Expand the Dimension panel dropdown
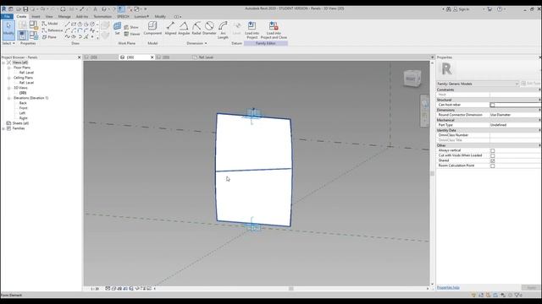The height and width of the screenshot is (304, 542). 196,43
